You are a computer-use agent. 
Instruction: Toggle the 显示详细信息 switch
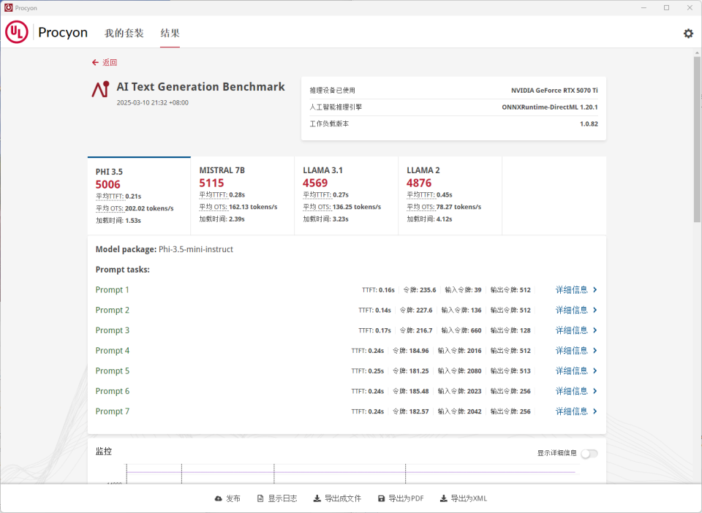(x=589, y=454)
